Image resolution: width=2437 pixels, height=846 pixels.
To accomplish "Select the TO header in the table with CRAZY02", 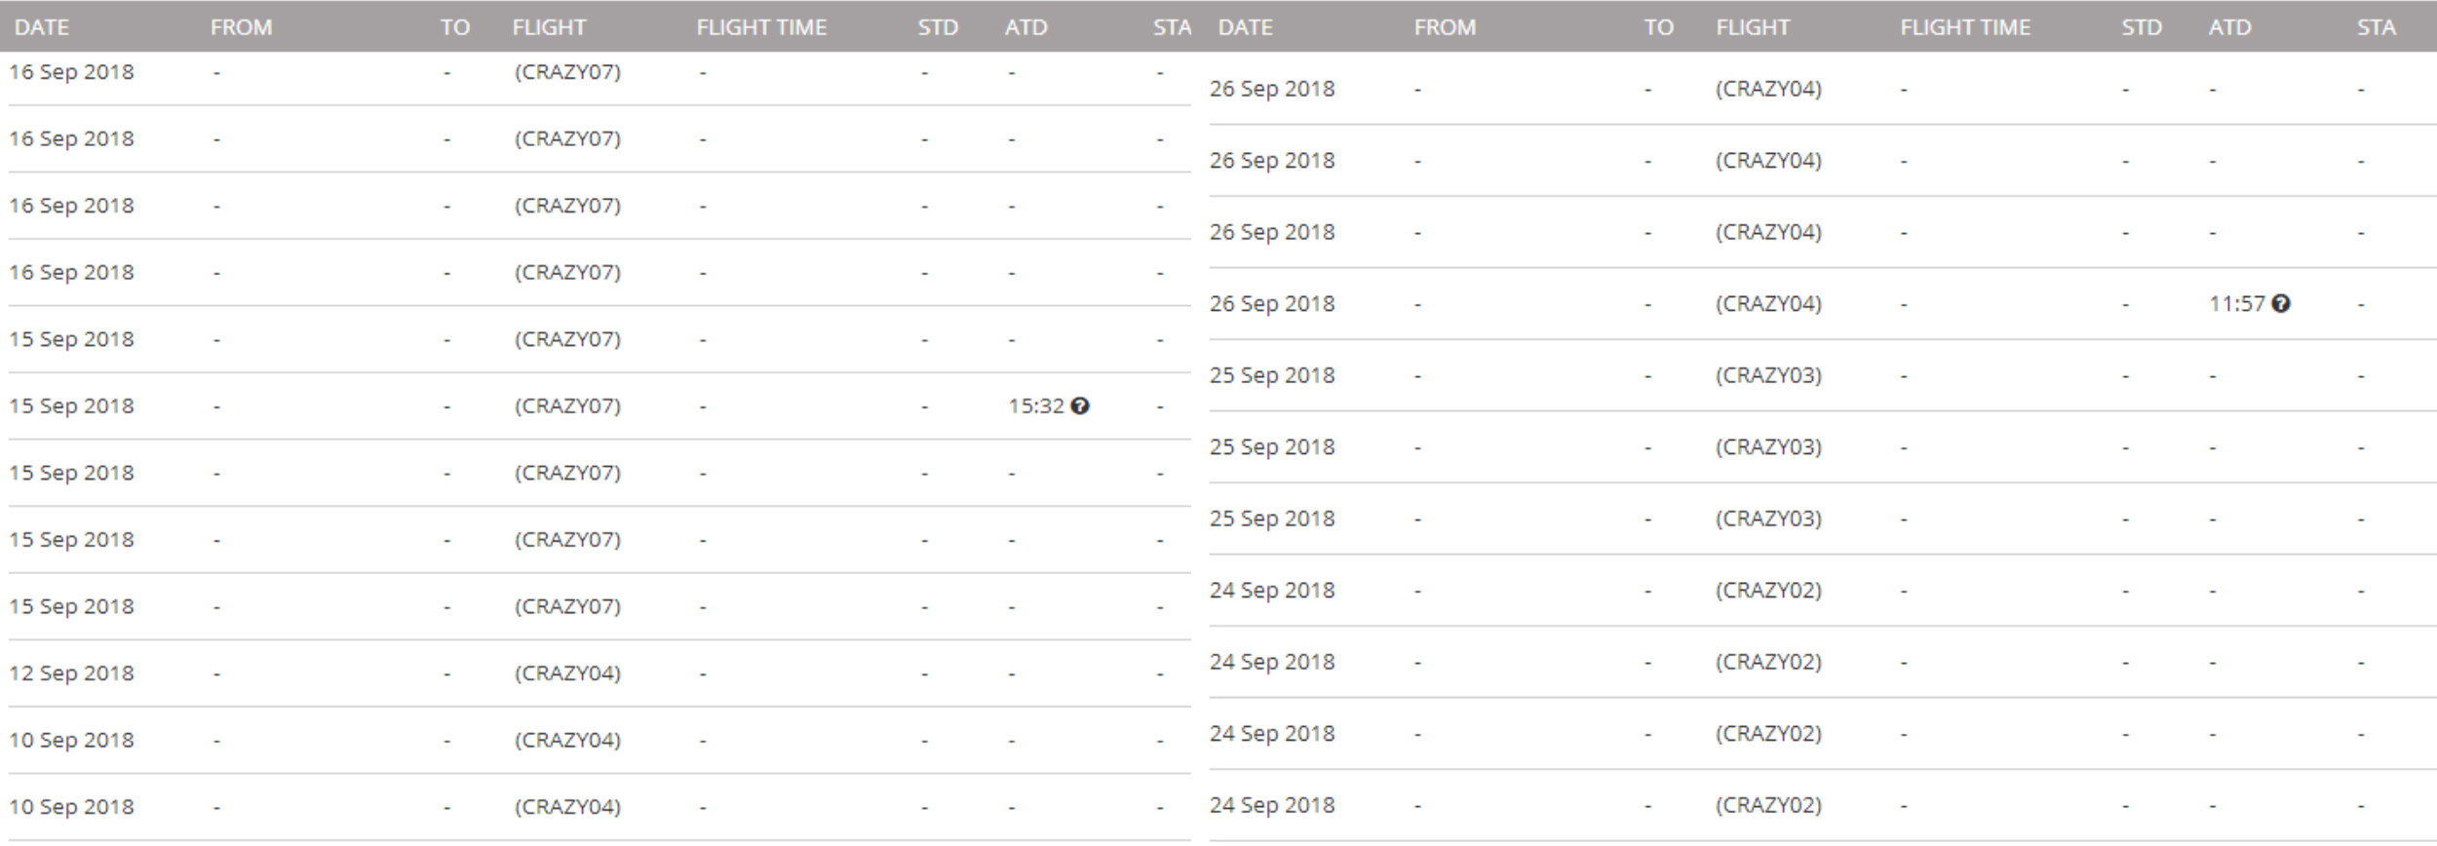I will click(x=1658, y=27).
